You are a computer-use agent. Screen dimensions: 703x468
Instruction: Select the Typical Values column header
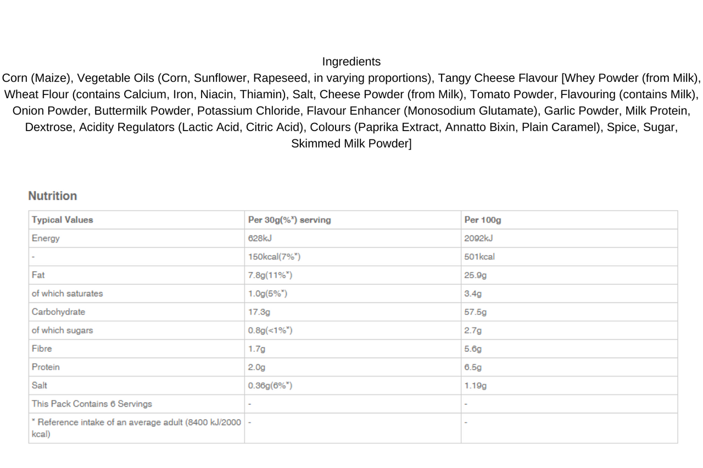[x=62, y=220]
